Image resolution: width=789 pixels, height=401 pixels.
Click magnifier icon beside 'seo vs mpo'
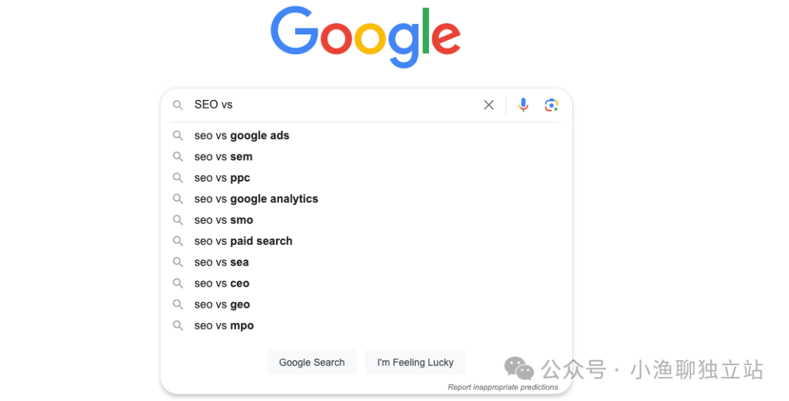pos(178,325)
